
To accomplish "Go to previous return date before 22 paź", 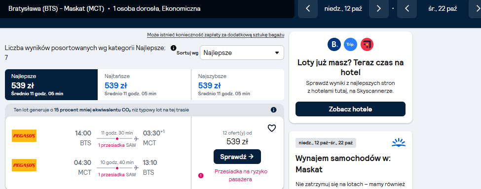I will pos(407,9).
